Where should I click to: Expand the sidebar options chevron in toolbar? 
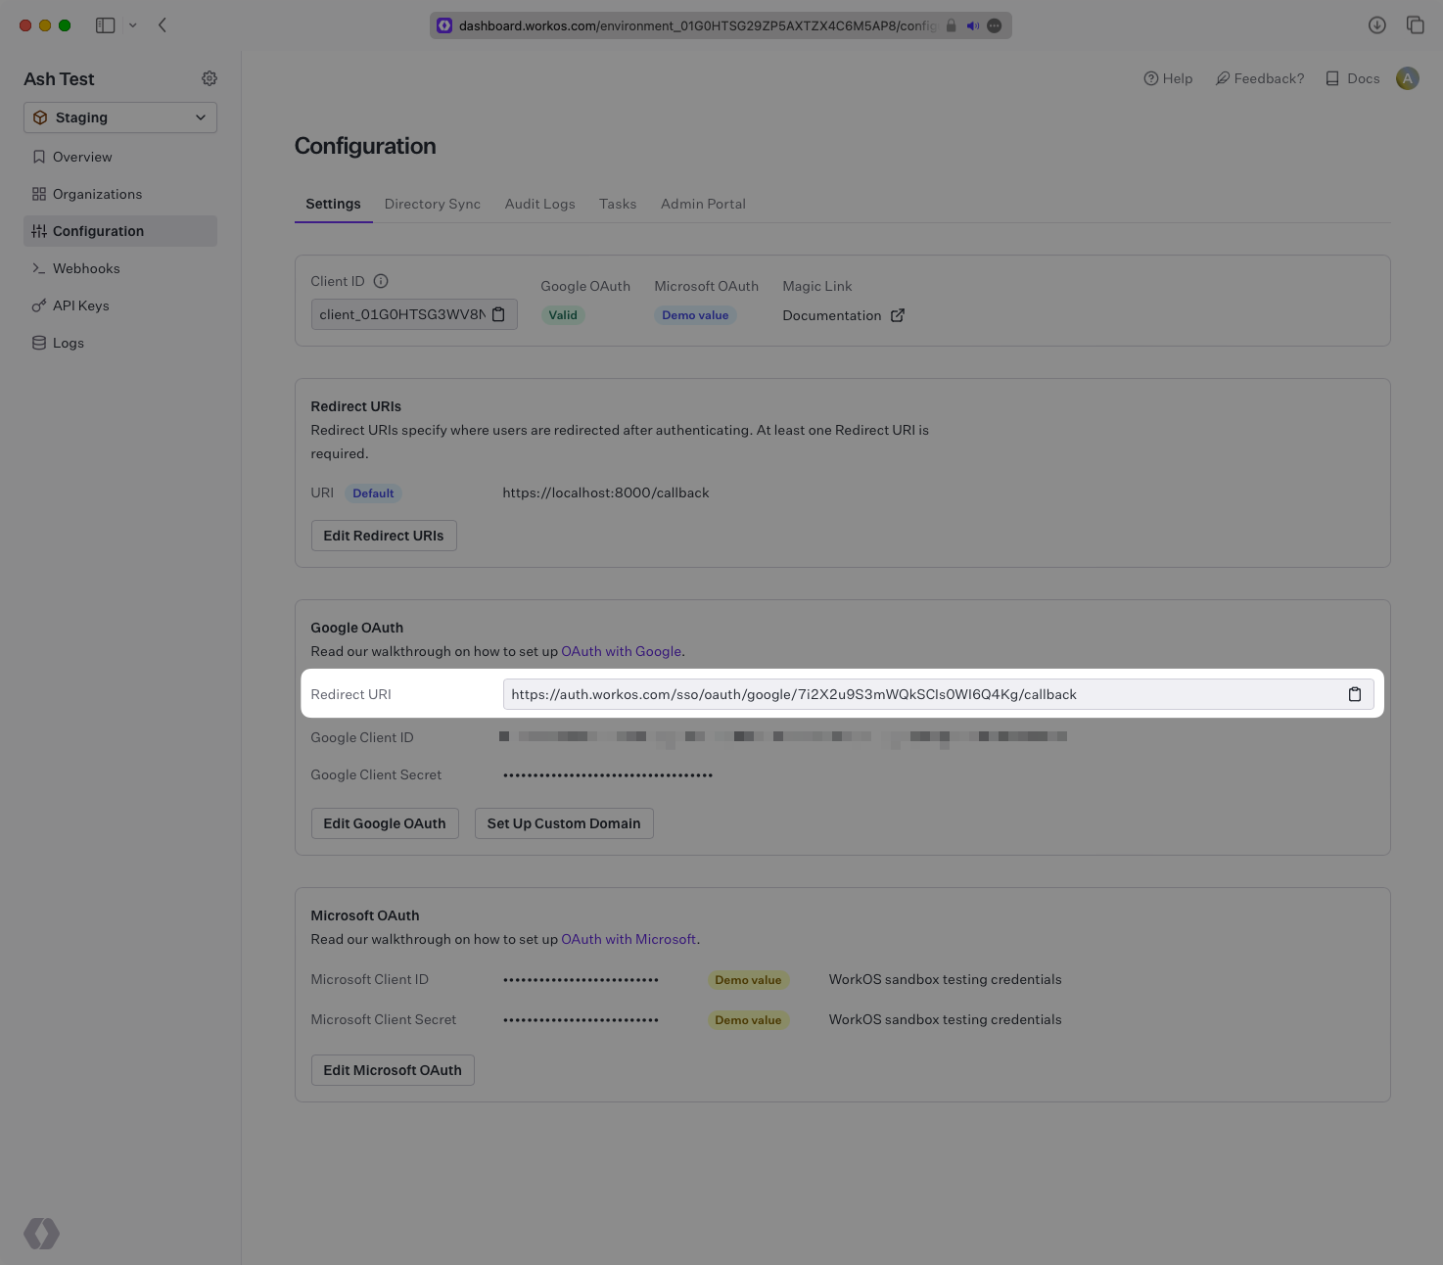coord(133,25)
